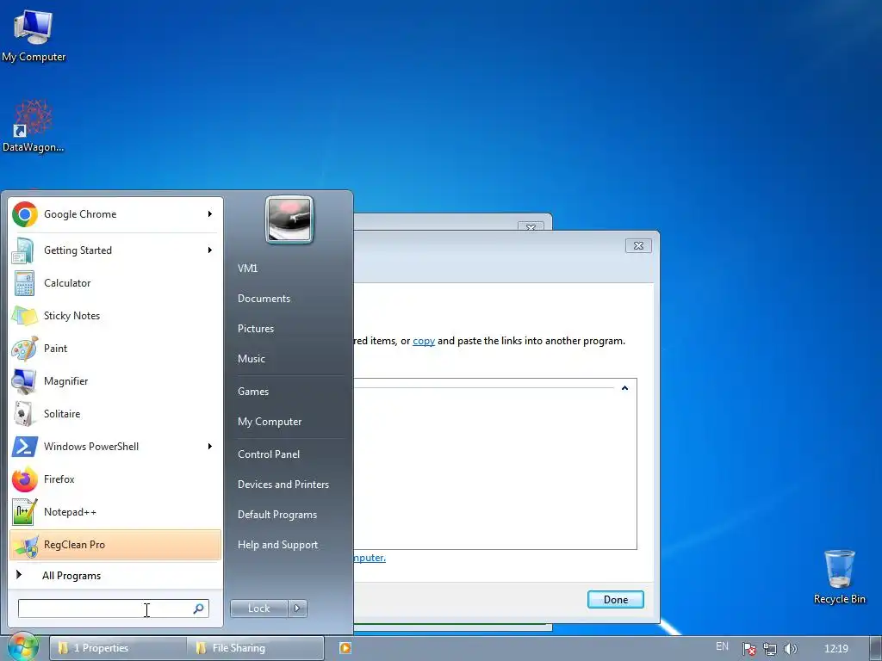Click the taskbar clock 12:19
The width and height of the screenshot is (882, 661).
835,649
